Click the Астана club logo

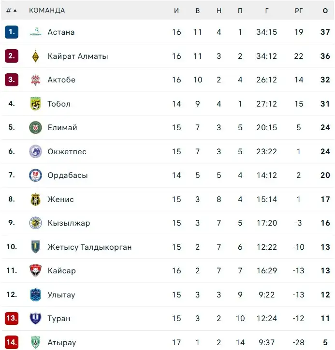coord(36,32)
